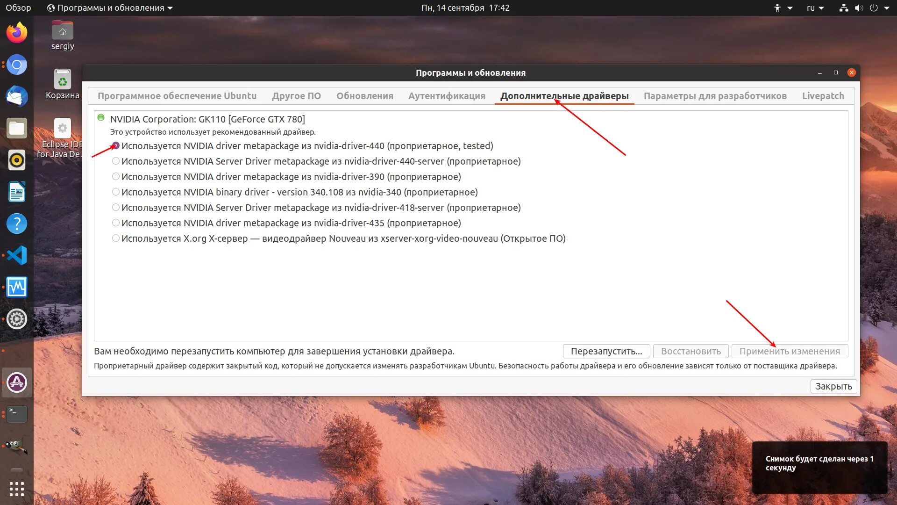Click the Перезапустить button
This screenshot has height=505, width=897.
(606, 351)
